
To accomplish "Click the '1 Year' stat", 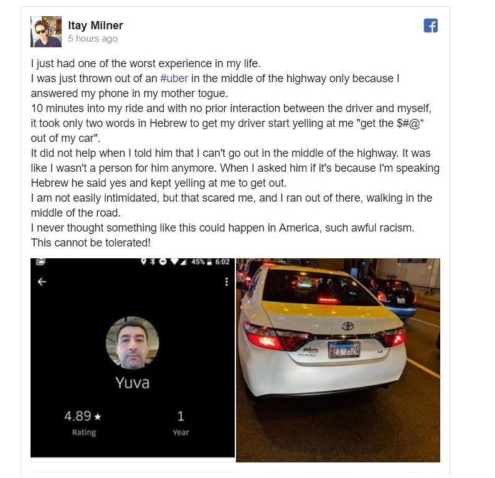I will (x=181, y=423).
